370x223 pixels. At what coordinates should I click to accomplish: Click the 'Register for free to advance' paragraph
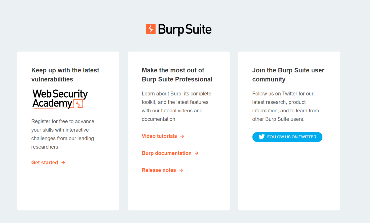point(63,134)
